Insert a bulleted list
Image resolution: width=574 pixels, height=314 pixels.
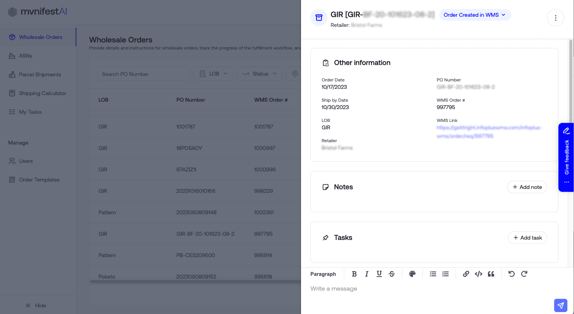(x=433, y=274)
